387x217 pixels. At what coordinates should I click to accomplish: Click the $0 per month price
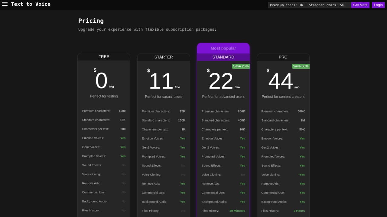pyautogui.click(x=104, y=80)
